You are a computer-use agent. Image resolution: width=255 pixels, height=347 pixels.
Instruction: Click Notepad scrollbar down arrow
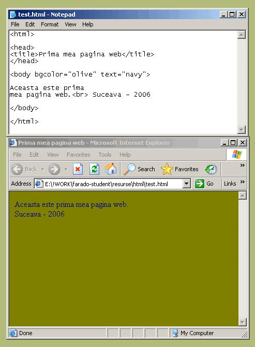click(242, 129)
